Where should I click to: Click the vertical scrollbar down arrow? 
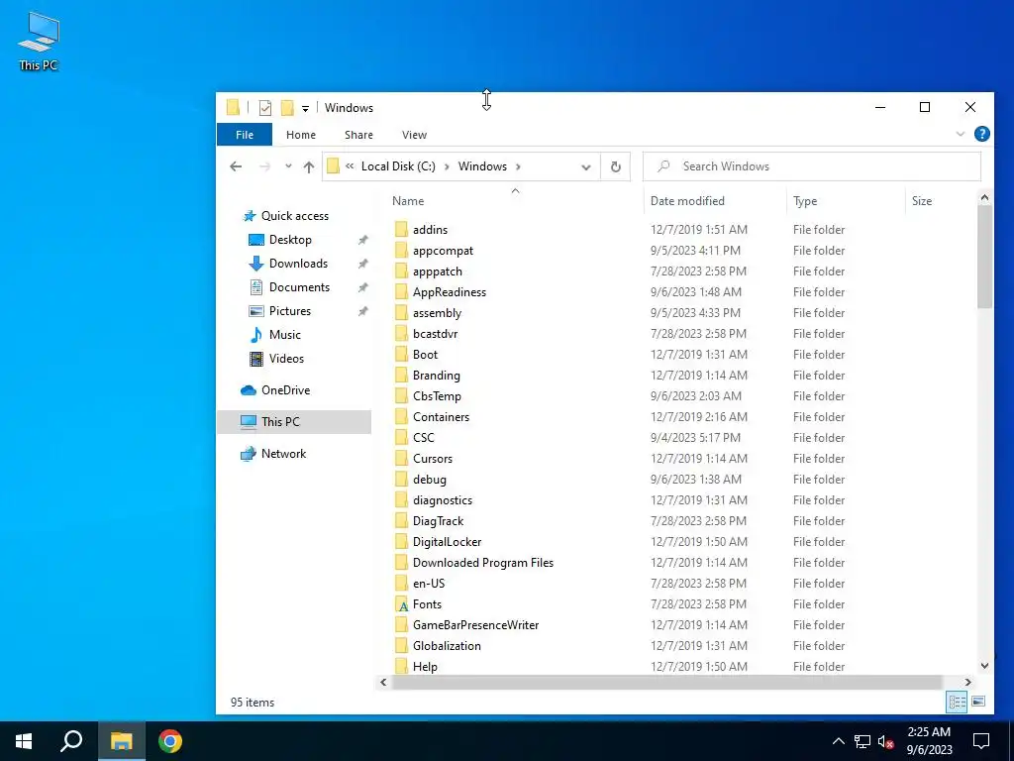tap(984, 665)
